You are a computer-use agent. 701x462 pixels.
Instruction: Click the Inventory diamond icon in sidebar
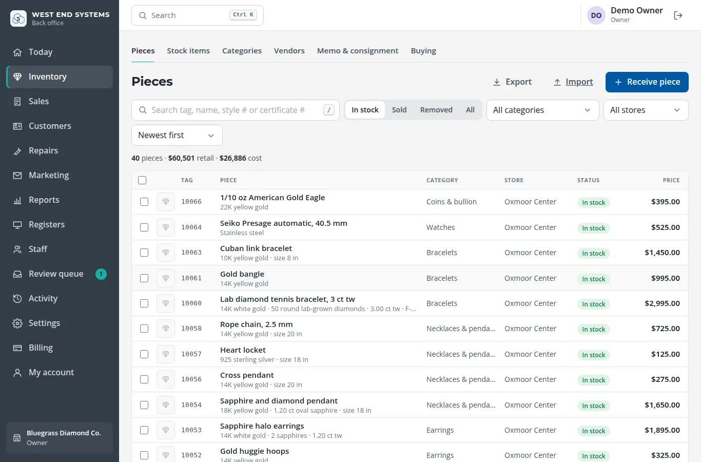[x=17, y=77]
